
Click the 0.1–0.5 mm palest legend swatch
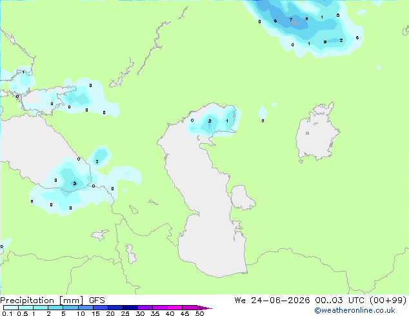coord(11,308)
